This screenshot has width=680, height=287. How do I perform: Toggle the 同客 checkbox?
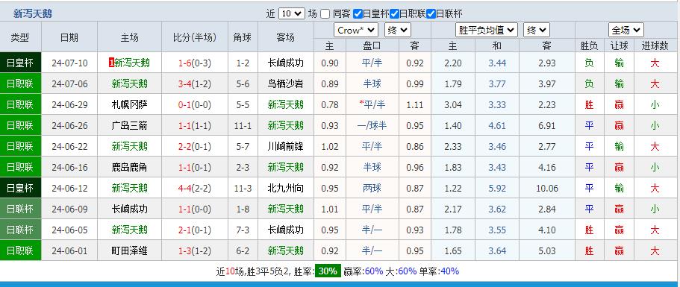click(325, 14)
